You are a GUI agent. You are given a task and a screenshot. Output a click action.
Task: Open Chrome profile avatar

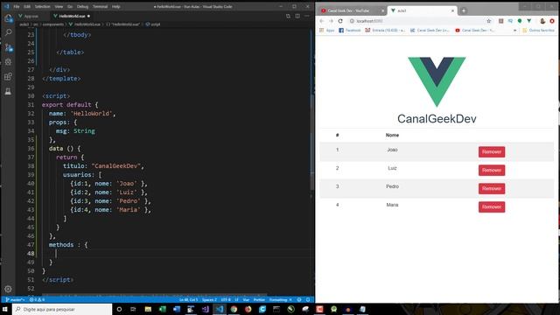(542, 21)
